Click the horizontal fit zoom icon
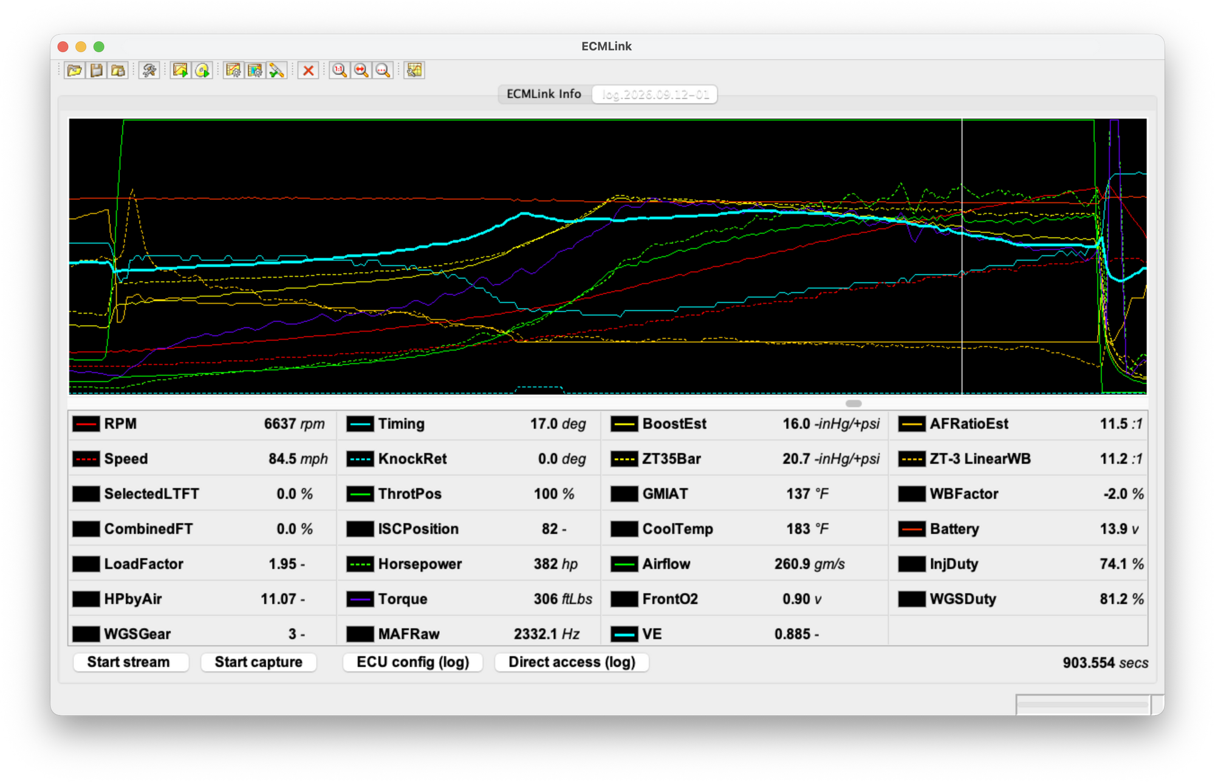This screenshot has height=782, width=1215. click(x=361, y=70)
